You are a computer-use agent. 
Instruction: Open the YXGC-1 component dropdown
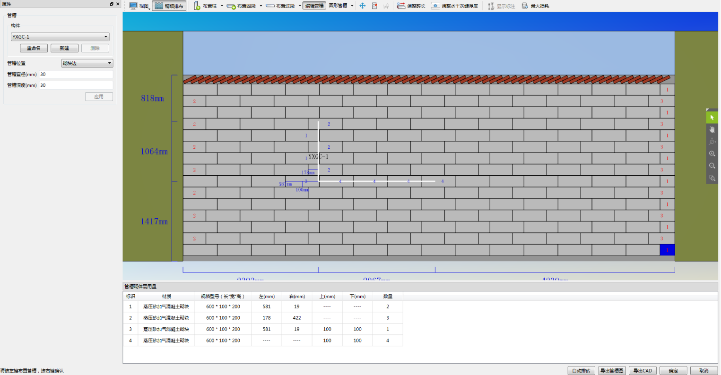[60, 36]
